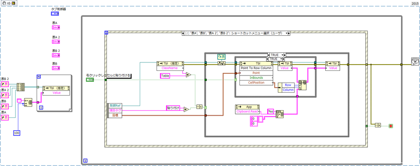Click the empty string constant by Initialize Array
Image resolution: width=420 pixels, height=166 pixels.
click(19, 100)
